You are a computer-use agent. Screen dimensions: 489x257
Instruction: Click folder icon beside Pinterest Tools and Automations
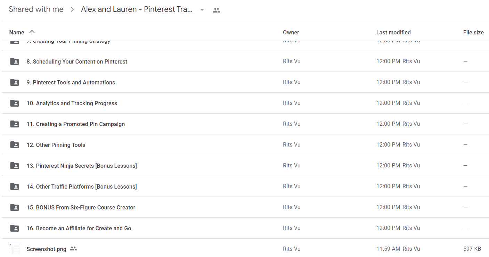coord(15,82)
